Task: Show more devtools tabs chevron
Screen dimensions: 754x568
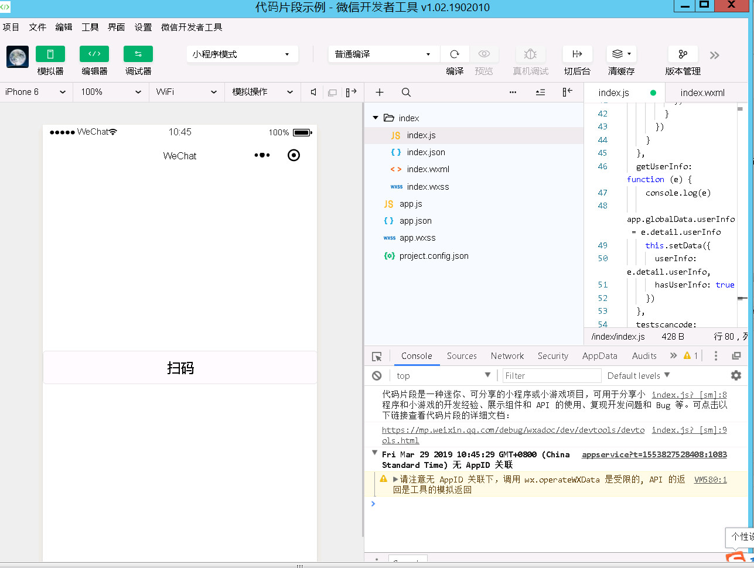Action: click(x=673, y=355)
